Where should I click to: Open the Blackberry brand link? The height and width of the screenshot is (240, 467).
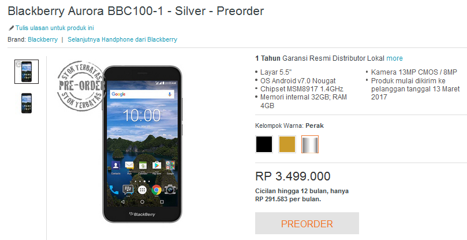(43, 39)
